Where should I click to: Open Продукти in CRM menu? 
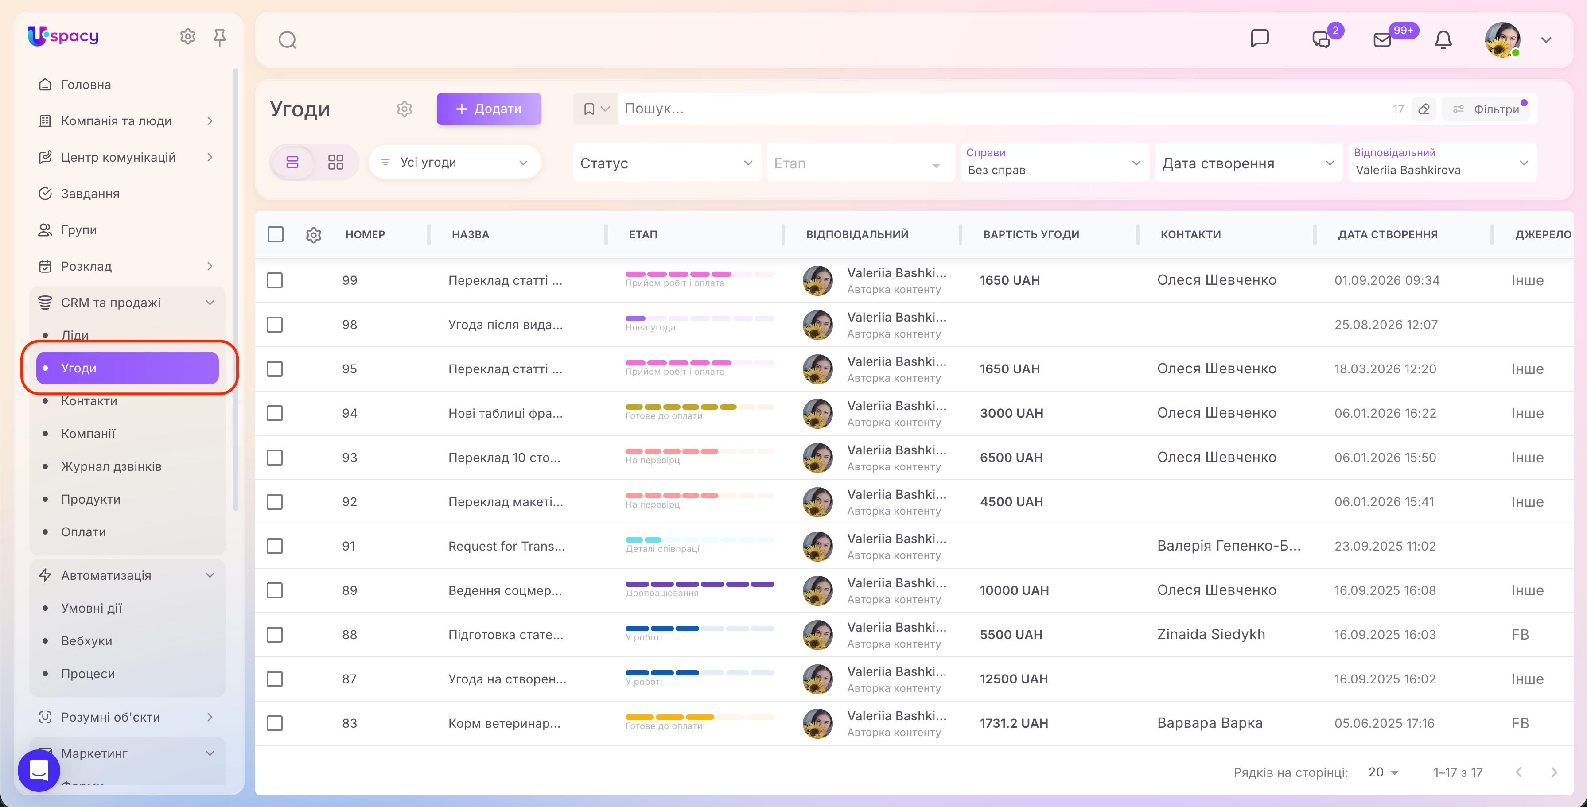90,500
